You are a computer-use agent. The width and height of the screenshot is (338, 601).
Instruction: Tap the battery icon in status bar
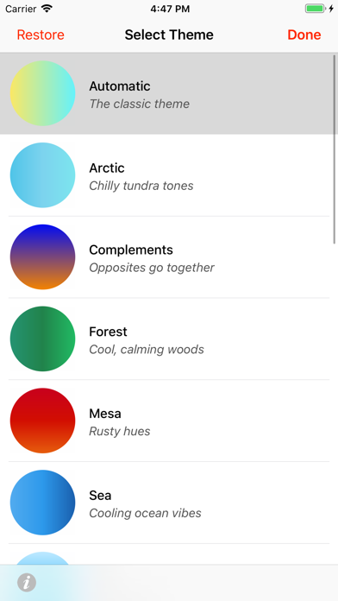(316, 9)
